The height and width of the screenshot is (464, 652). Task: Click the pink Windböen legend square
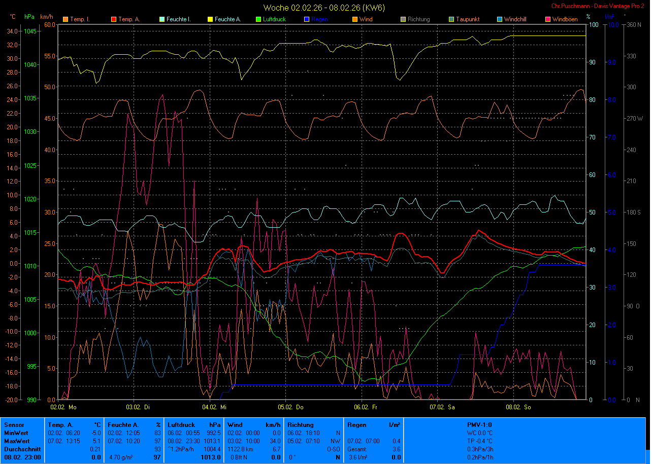click(x=548, y=20)
